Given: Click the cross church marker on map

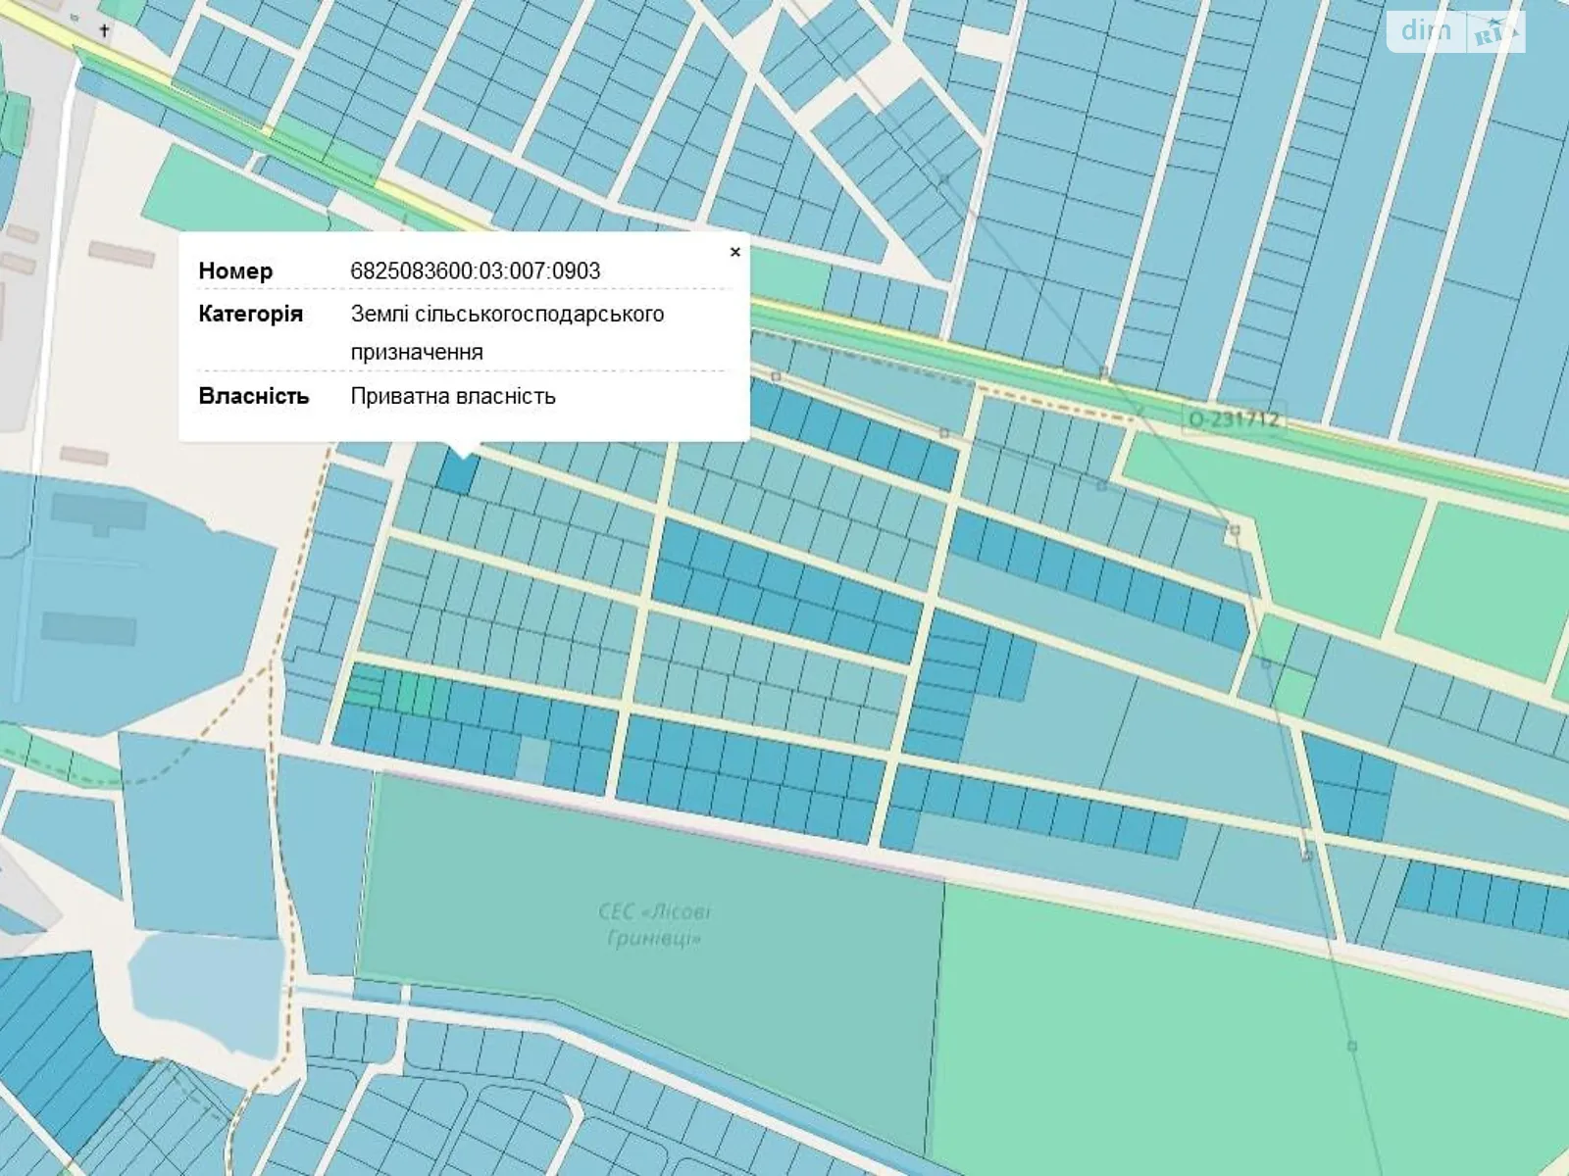Looking at the screenshot, I should click(x=105, y=31).
